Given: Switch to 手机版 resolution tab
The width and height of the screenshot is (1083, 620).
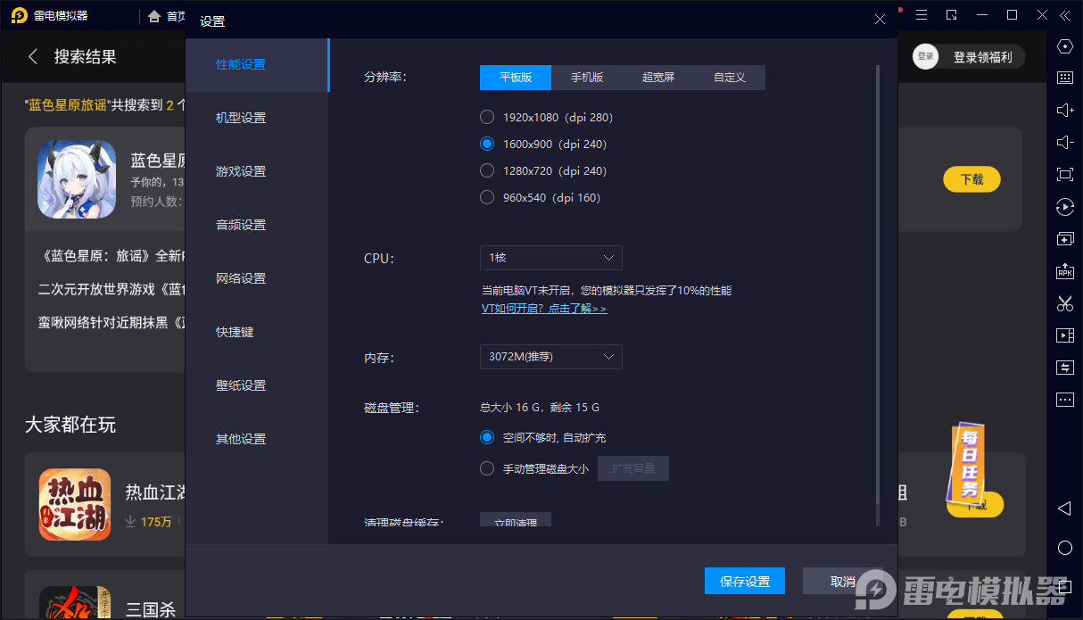Looking at the screenshot, I should (x=587, y=78).
